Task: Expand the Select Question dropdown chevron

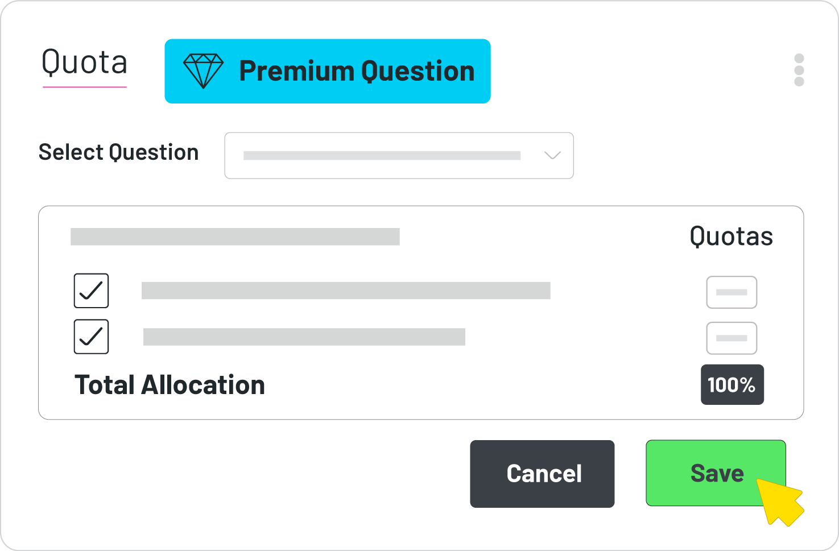Action: tap(552, 155)
